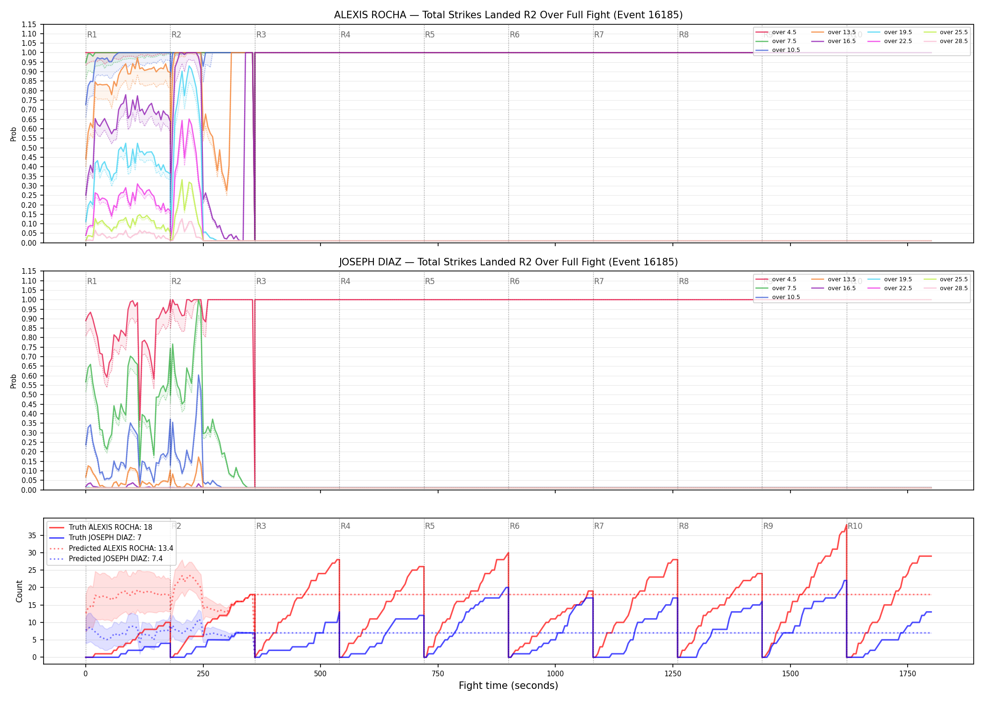Click R6 marker in Joseph Diaz chart
The width and height of the screenshot is (984, 702).
[x=514, y=281]
